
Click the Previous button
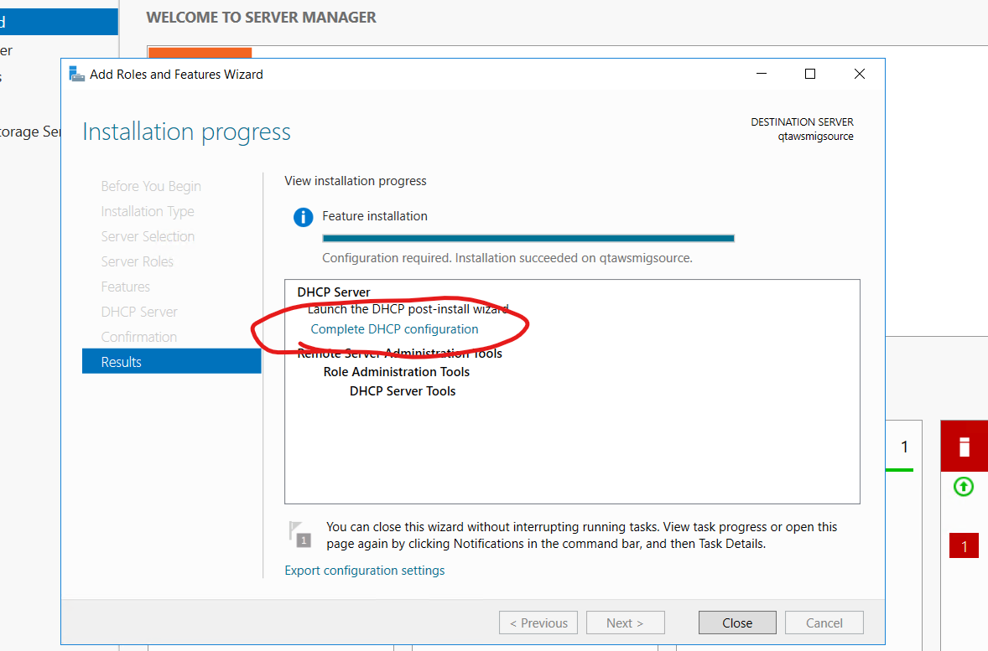point(537,623)
